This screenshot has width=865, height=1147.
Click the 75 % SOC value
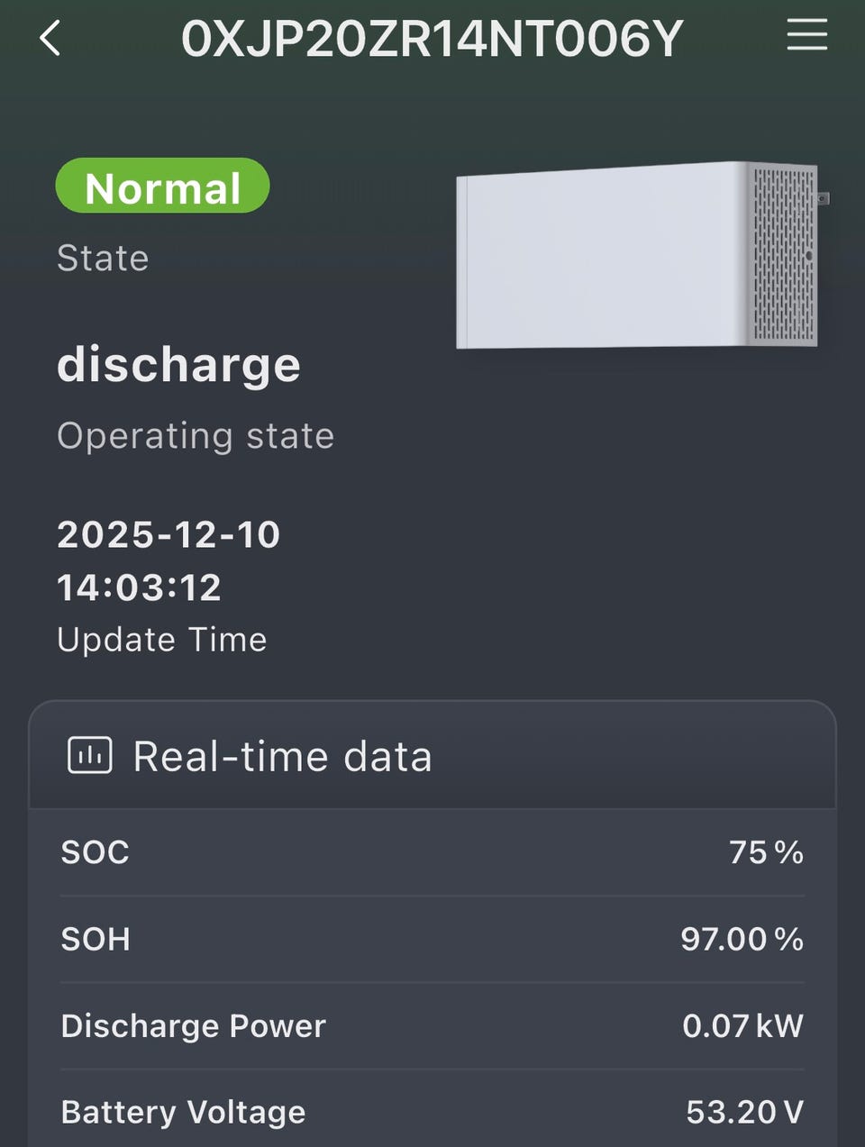(x=766, y=852)
